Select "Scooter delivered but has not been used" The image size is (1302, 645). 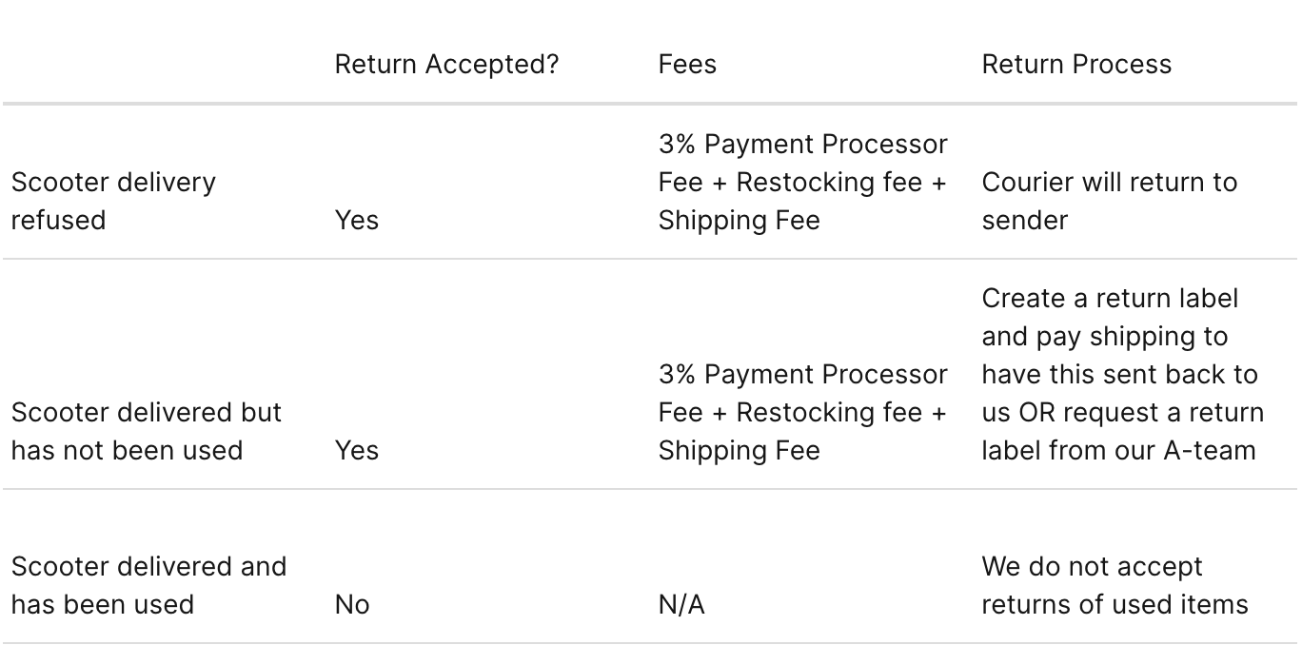pos(147,431)
